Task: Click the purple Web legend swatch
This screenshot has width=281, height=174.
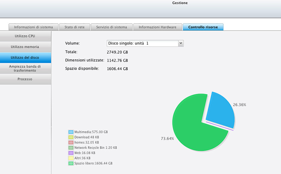Action: click(71, 153)
